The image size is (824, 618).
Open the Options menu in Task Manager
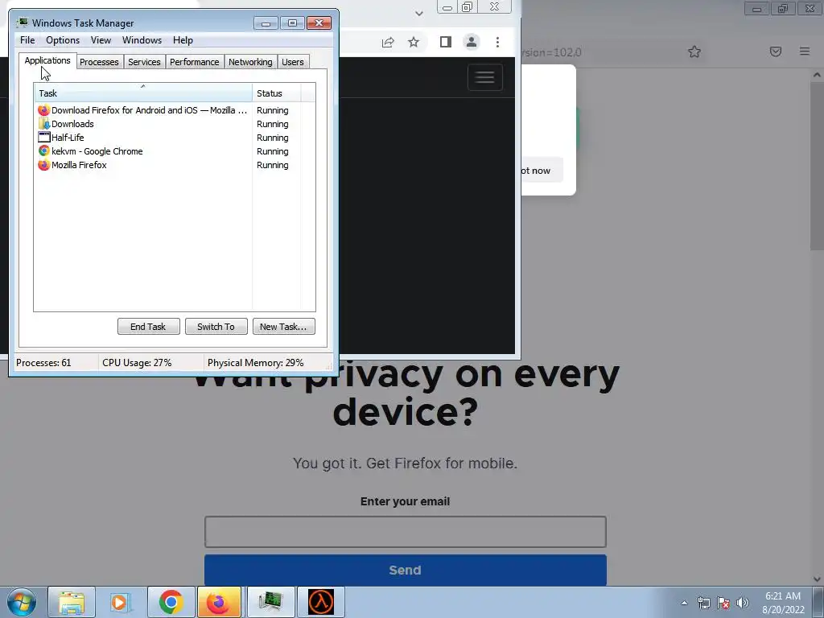pos(63,40)
